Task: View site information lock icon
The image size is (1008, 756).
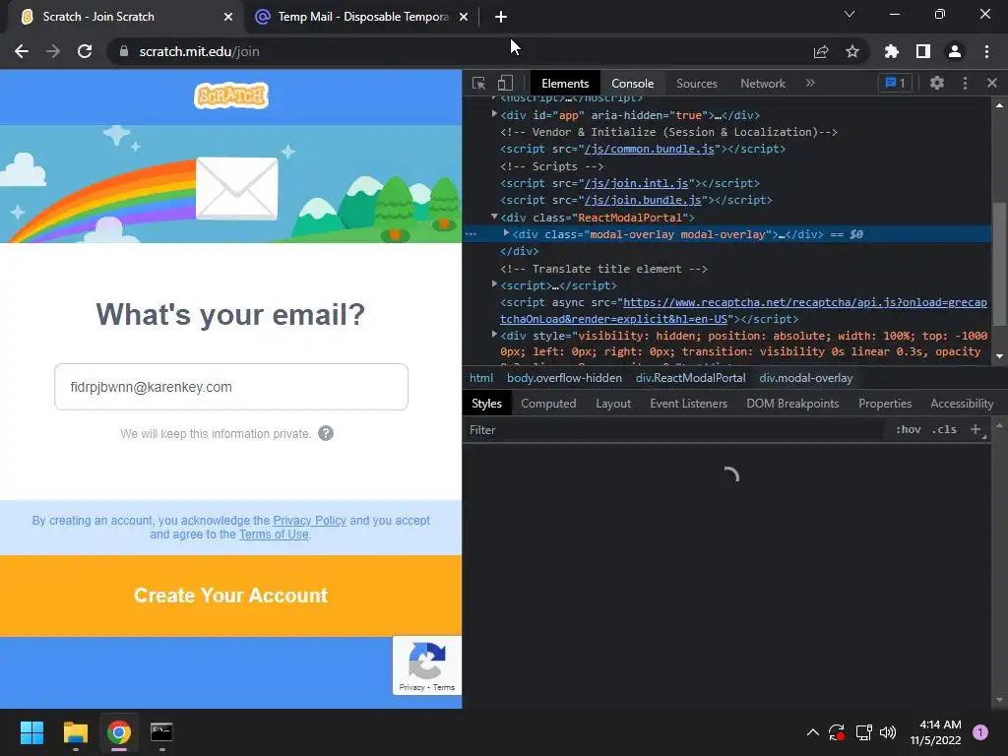Action: (123, 51)
